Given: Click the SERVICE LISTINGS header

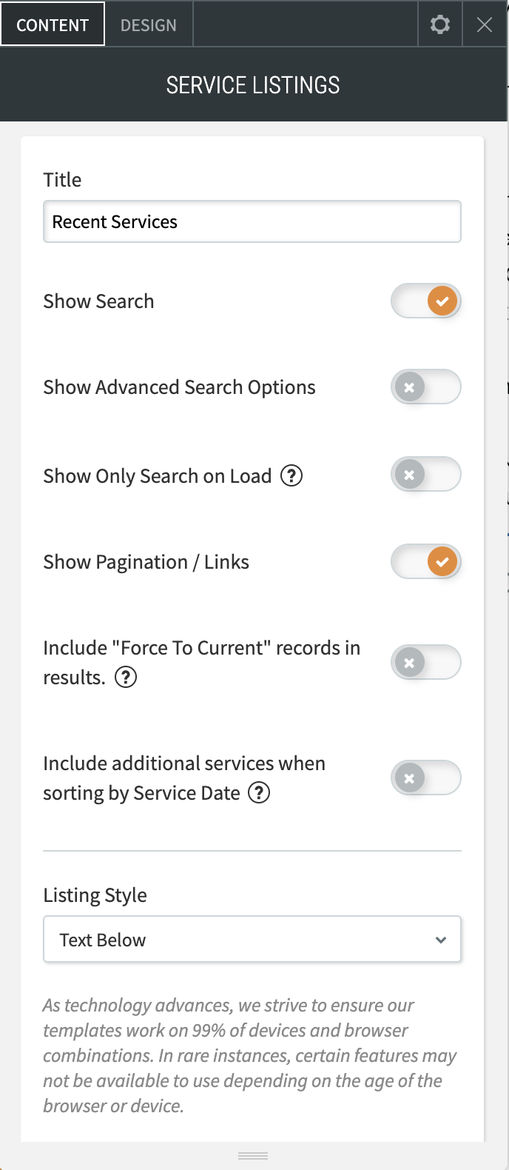Looking at the screenshot, I should (253, 85).
